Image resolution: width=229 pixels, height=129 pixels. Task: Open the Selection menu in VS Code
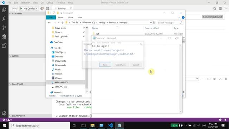[25, 3]
